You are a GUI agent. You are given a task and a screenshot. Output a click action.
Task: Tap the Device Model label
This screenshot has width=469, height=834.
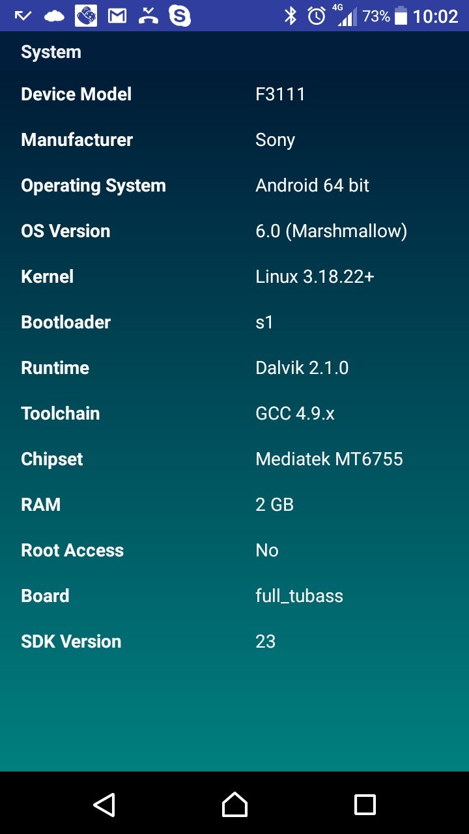[76, 94]
